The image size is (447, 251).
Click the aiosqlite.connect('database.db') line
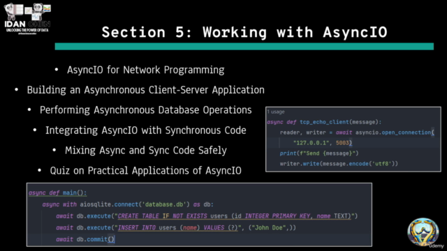pos(128,204)
